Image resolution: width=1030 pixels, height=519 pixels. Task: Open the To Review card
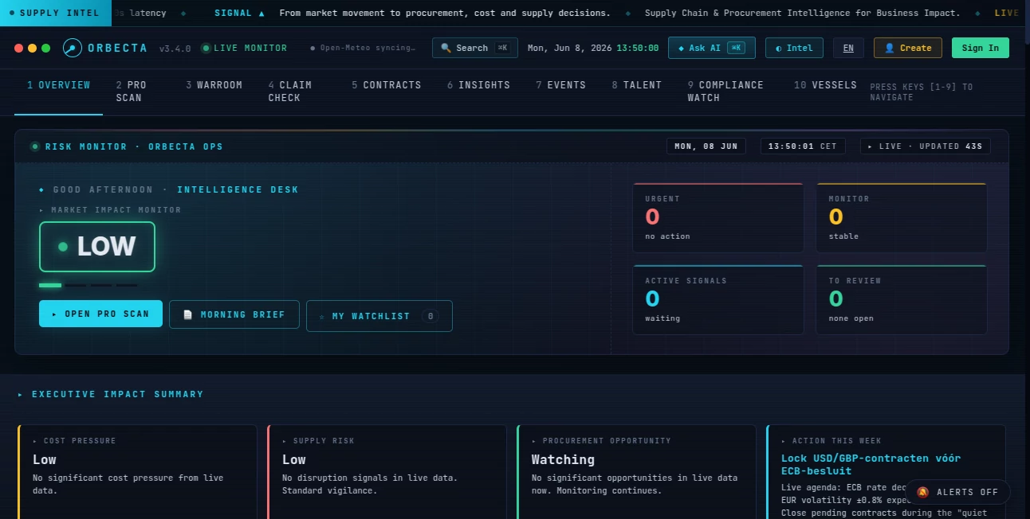(x=902, y=300)
